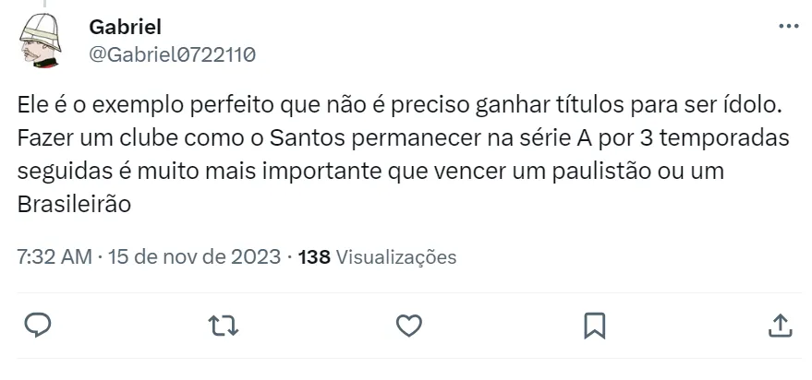Screen dimensions: 812x380
Task: Click the word Brasileirão in the tweet
Action: [x=74, y=206]
